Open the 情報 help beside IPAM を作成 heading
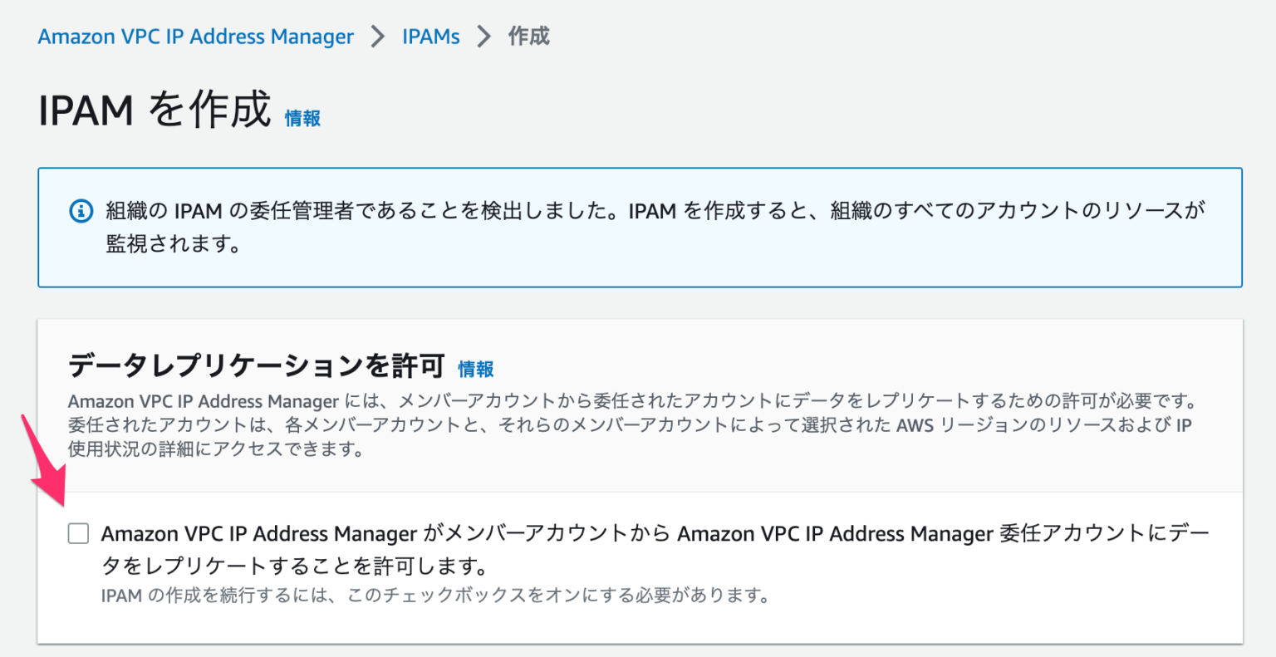 (302, 118)
